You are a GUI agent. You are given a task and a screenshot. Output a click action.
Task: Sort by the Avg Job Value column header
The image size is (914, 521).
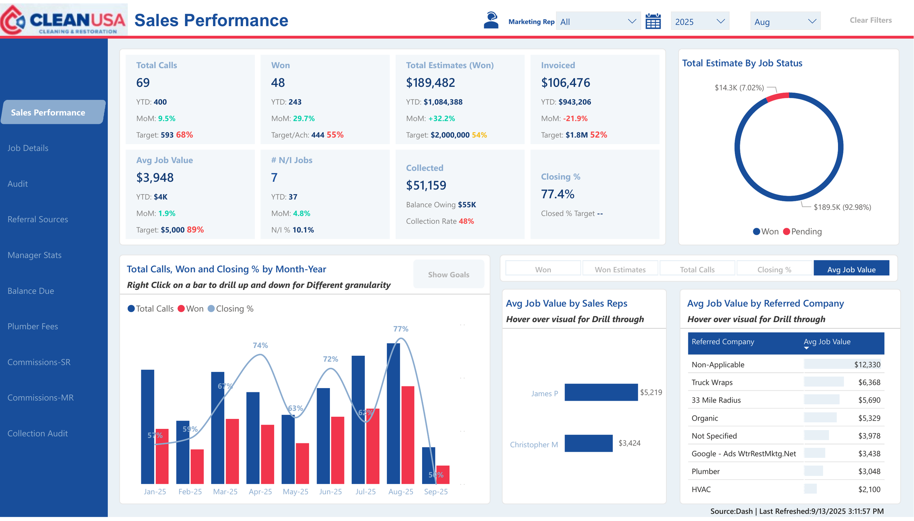(827, 342)
